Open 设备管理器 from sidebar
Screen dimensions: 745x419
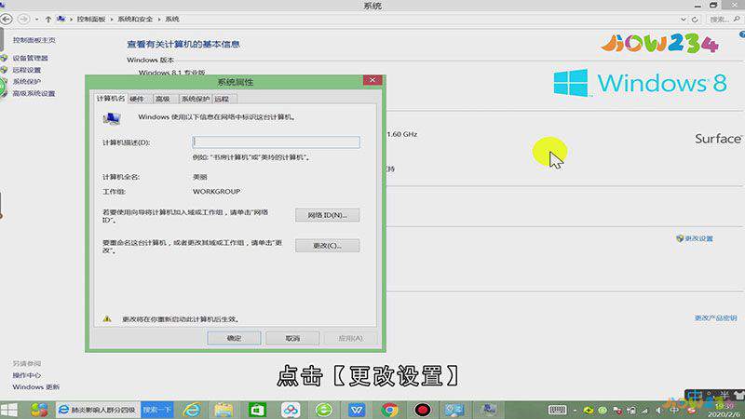(31, 58)
